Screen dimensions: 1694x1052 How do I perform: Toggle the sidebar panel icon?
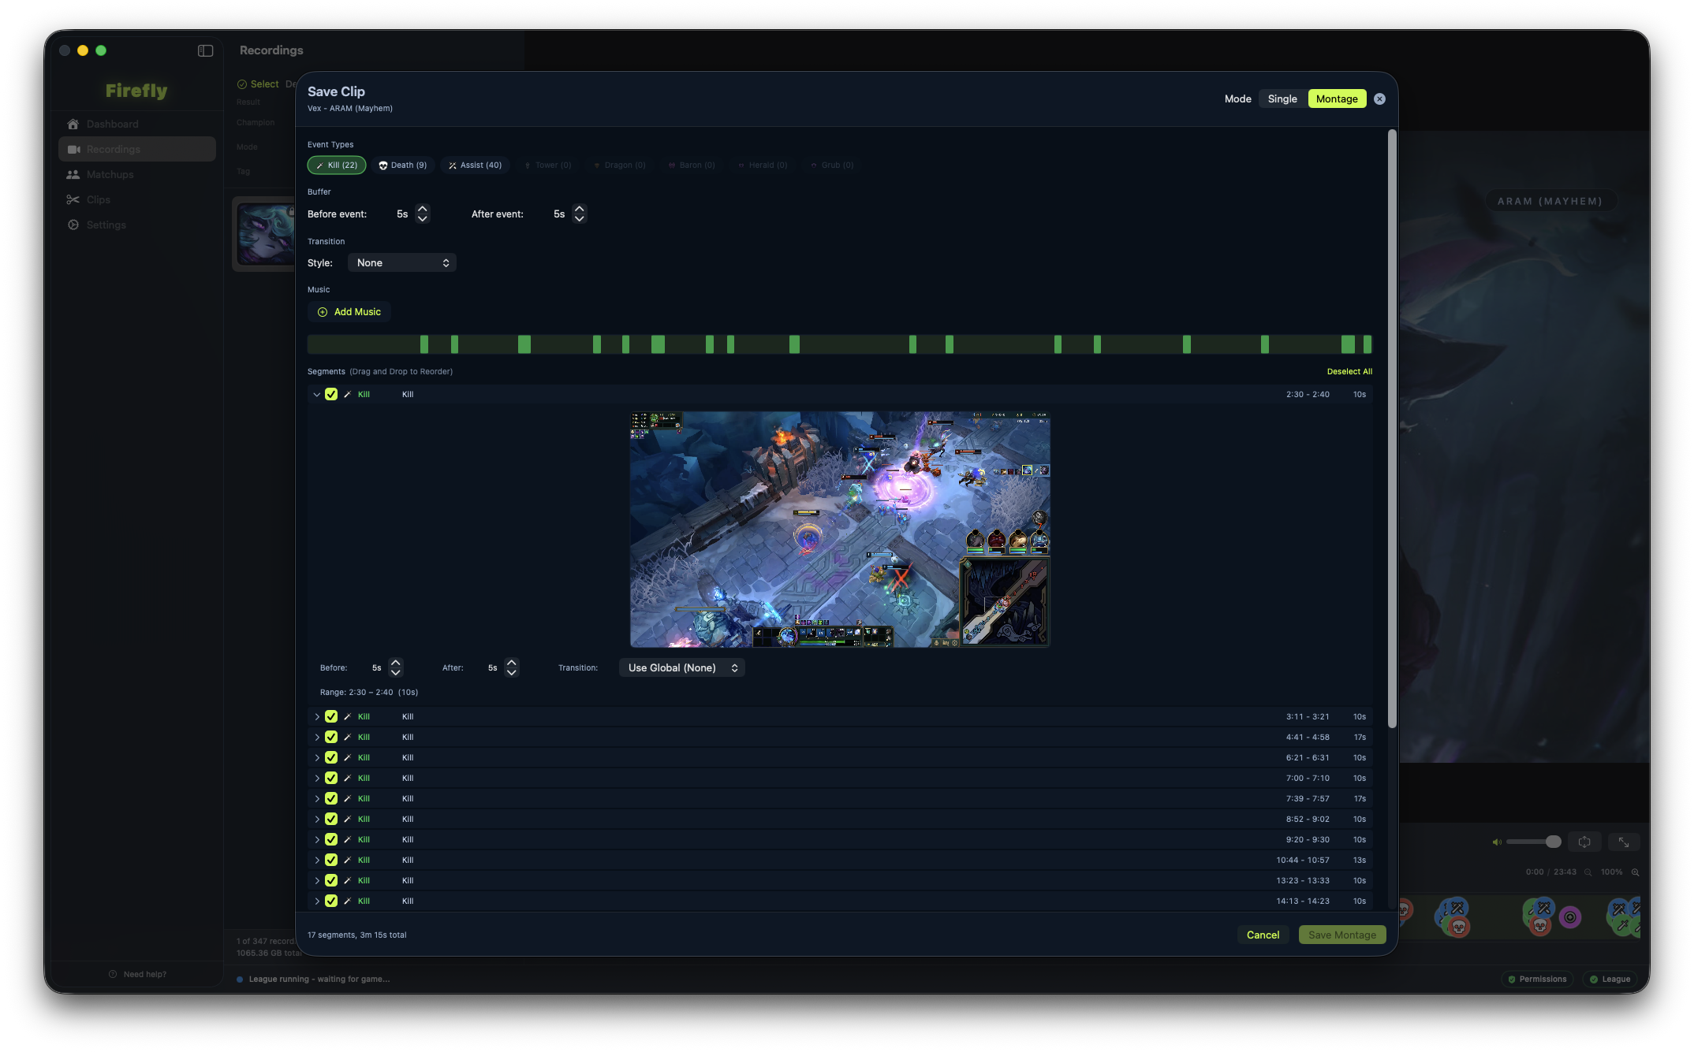tap(205, 50)
